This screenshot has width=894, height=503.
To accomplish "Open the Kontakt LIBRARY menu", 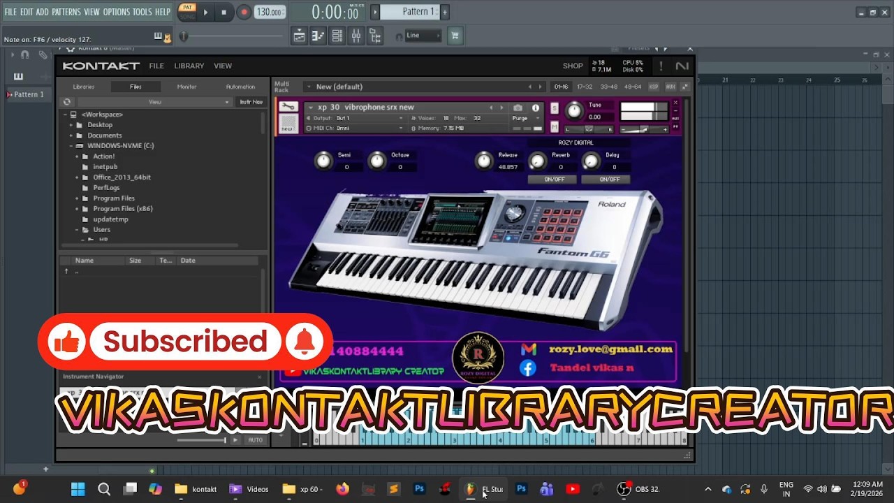I will (x=189, y=66).
